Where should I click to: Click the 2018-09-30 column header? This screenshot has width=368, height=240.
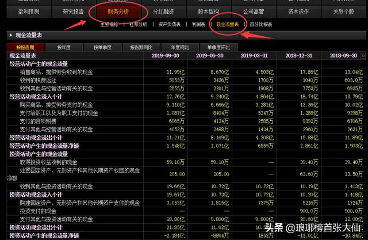pyautogui.click(x=343, y=56)
